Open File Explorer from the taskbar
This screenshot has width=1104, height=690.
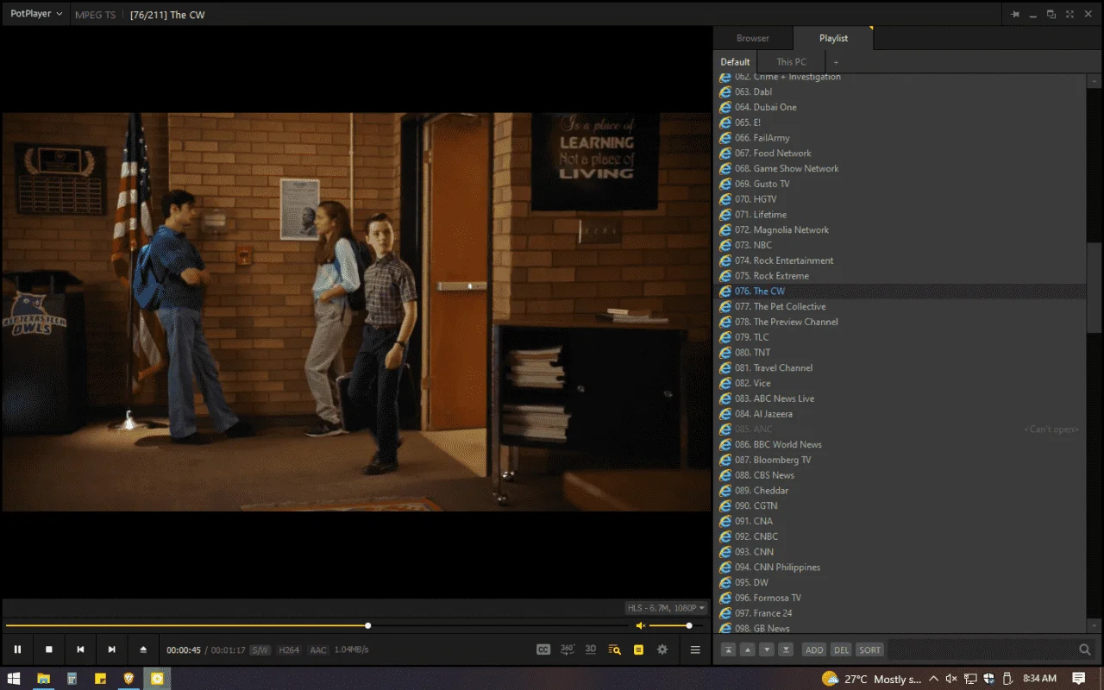click(43, 678)
